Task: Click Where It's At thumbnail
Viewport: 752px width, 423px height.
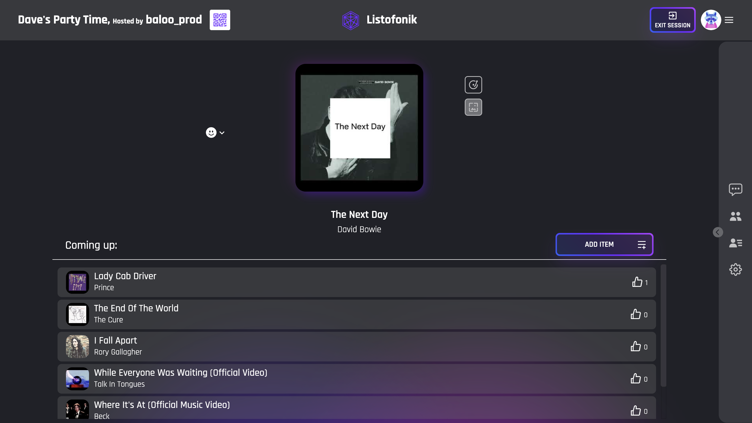Action: click(77, 409)
